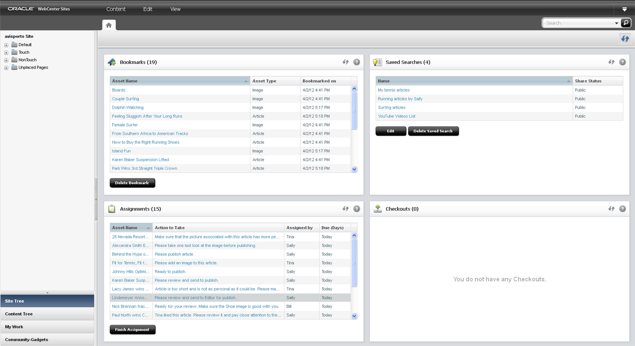Open help for the Checkouts widget
Screen dimensions: 635x346
pyautogui.click(x=622, y=209)
